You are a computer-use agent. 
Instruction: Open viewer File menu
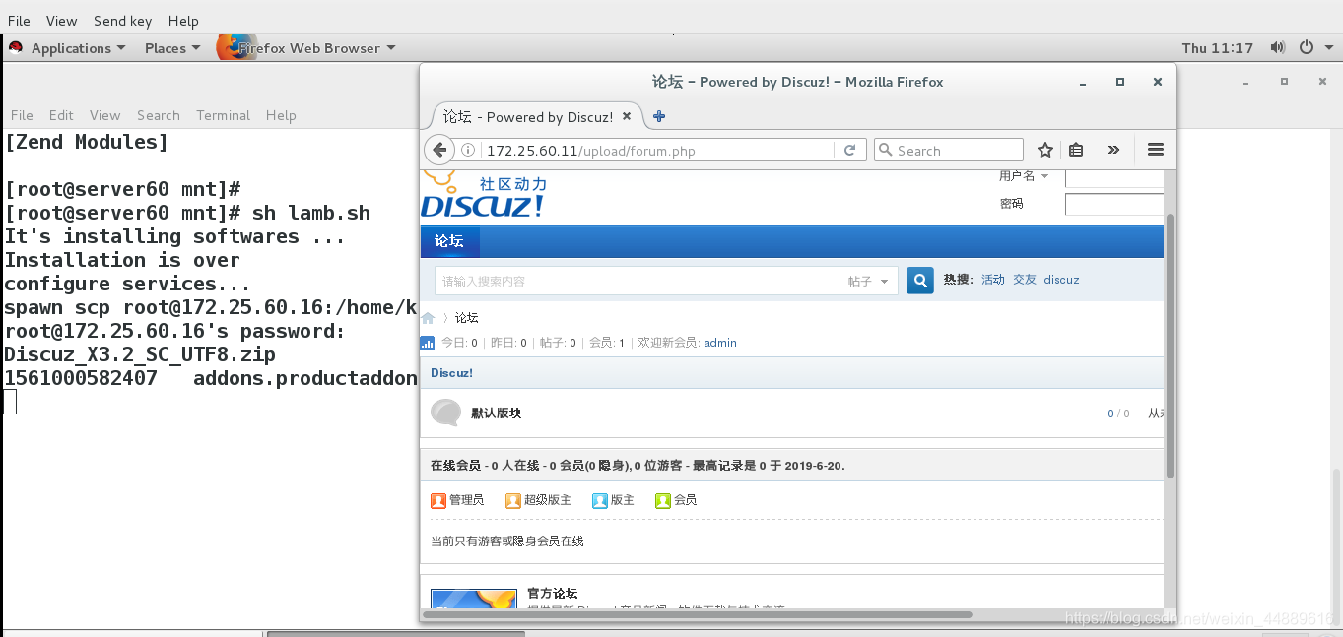[x=19, y=20]
